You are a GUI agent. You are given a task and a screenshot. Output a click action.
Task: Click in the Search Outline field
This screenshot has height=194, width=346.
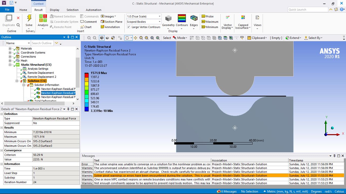tap(42, 43)
